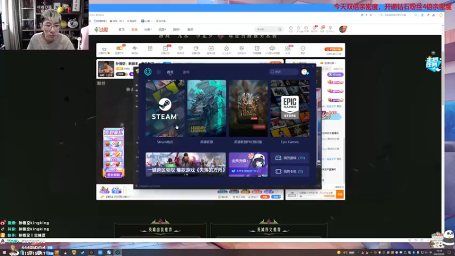Toggle the orange switch in streamer toolbar
This screenshot has width=455, height=256.
coord(119,48)
